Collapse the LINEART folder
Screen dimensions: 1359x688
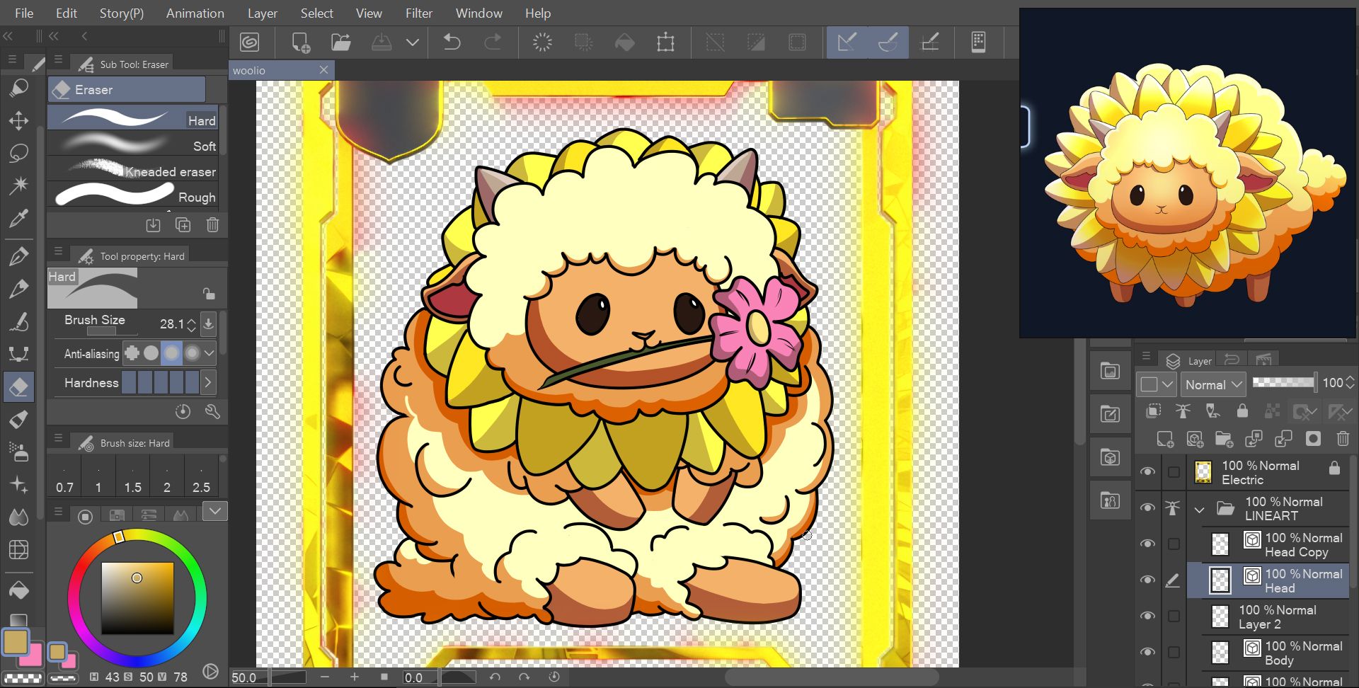[1199, 510]
